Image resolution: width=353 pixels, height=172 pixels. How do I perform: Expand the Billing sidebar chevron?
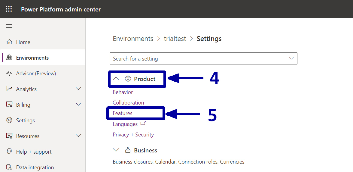pos(78,104)
